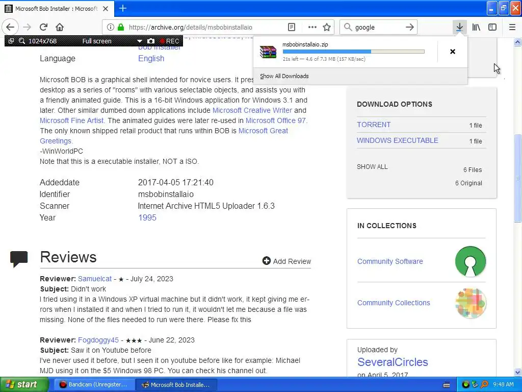Show the sidebars panel
Screen dimensions: 522x392
pyautogui.click(x=492, y=27)
